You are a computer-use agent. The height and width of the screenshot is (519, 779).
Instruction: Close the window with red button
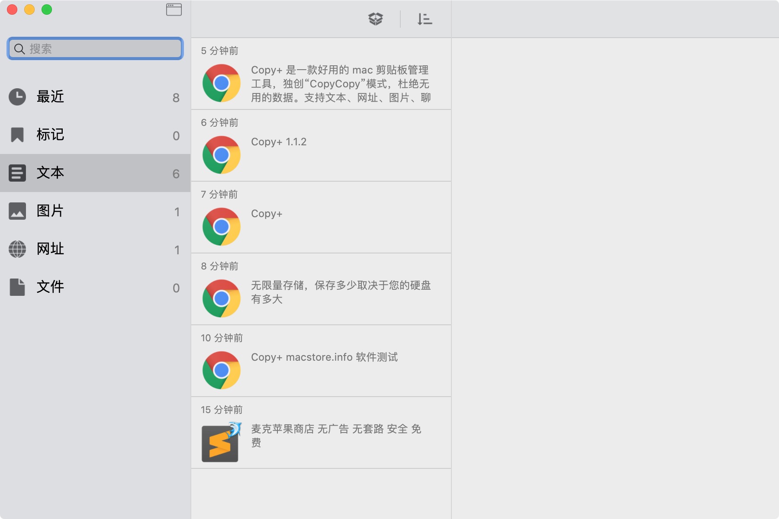(x=12, y=10)
